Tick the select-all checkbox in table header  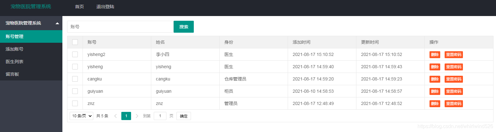pos(75,42)
